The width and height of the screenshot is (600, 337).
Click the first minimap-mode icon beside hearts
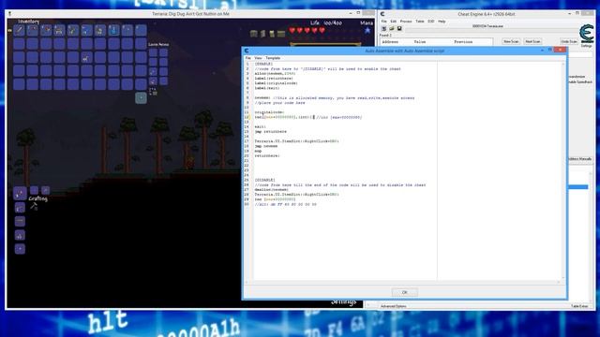(254, 34)
